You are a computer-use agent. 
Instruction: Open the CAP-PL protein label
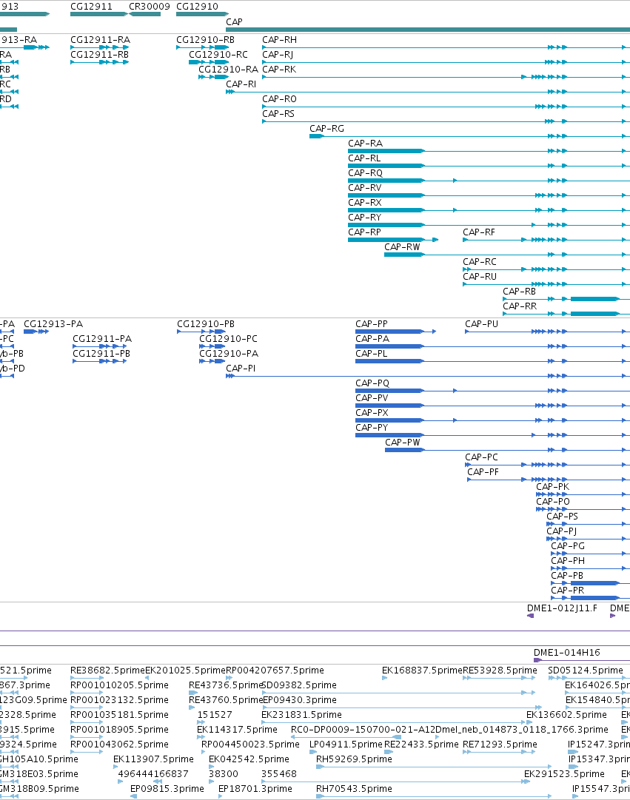pos(371,354)
